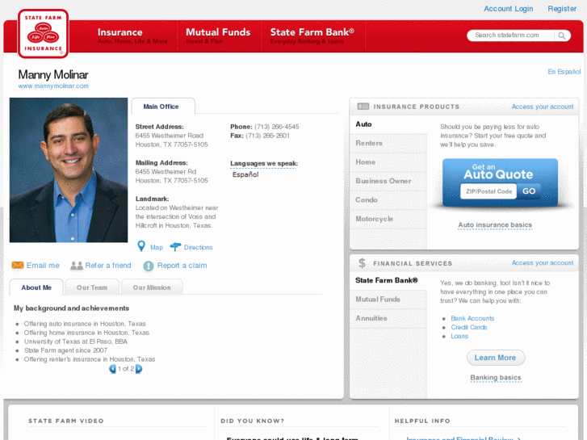
Task: Switch to En Español
Action: (x=564, y=72)
